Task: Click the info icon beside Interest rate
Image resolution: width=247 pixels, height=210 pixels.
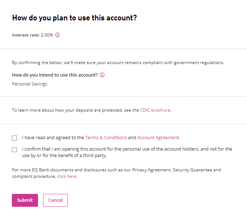Action: pyautogui.click(x=57, y=35)
